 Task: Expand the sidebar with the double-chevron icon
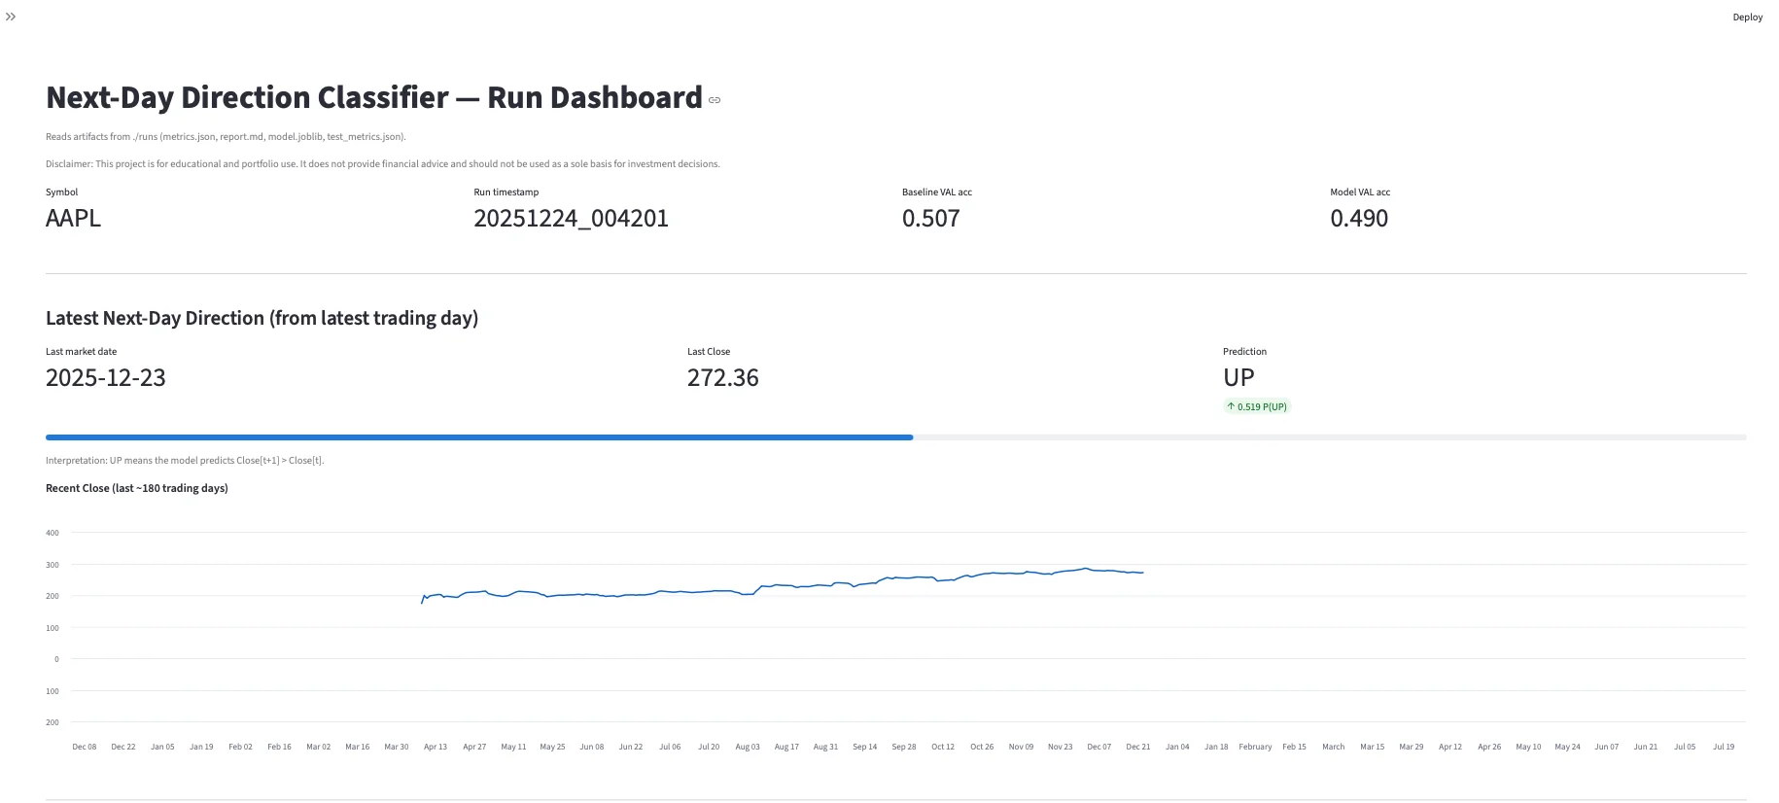pyautogui.click(x=11, y=17)
